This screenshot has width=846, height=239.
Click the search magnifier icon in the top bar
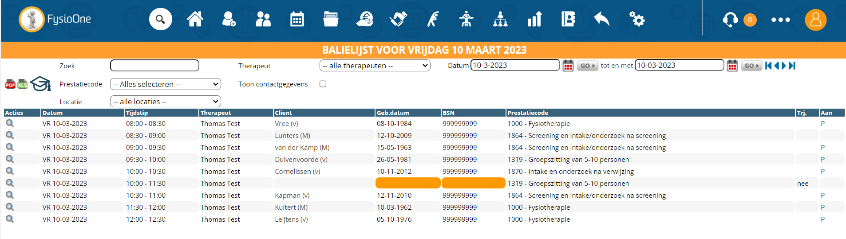pyautogui.click(x=160, y=20)
